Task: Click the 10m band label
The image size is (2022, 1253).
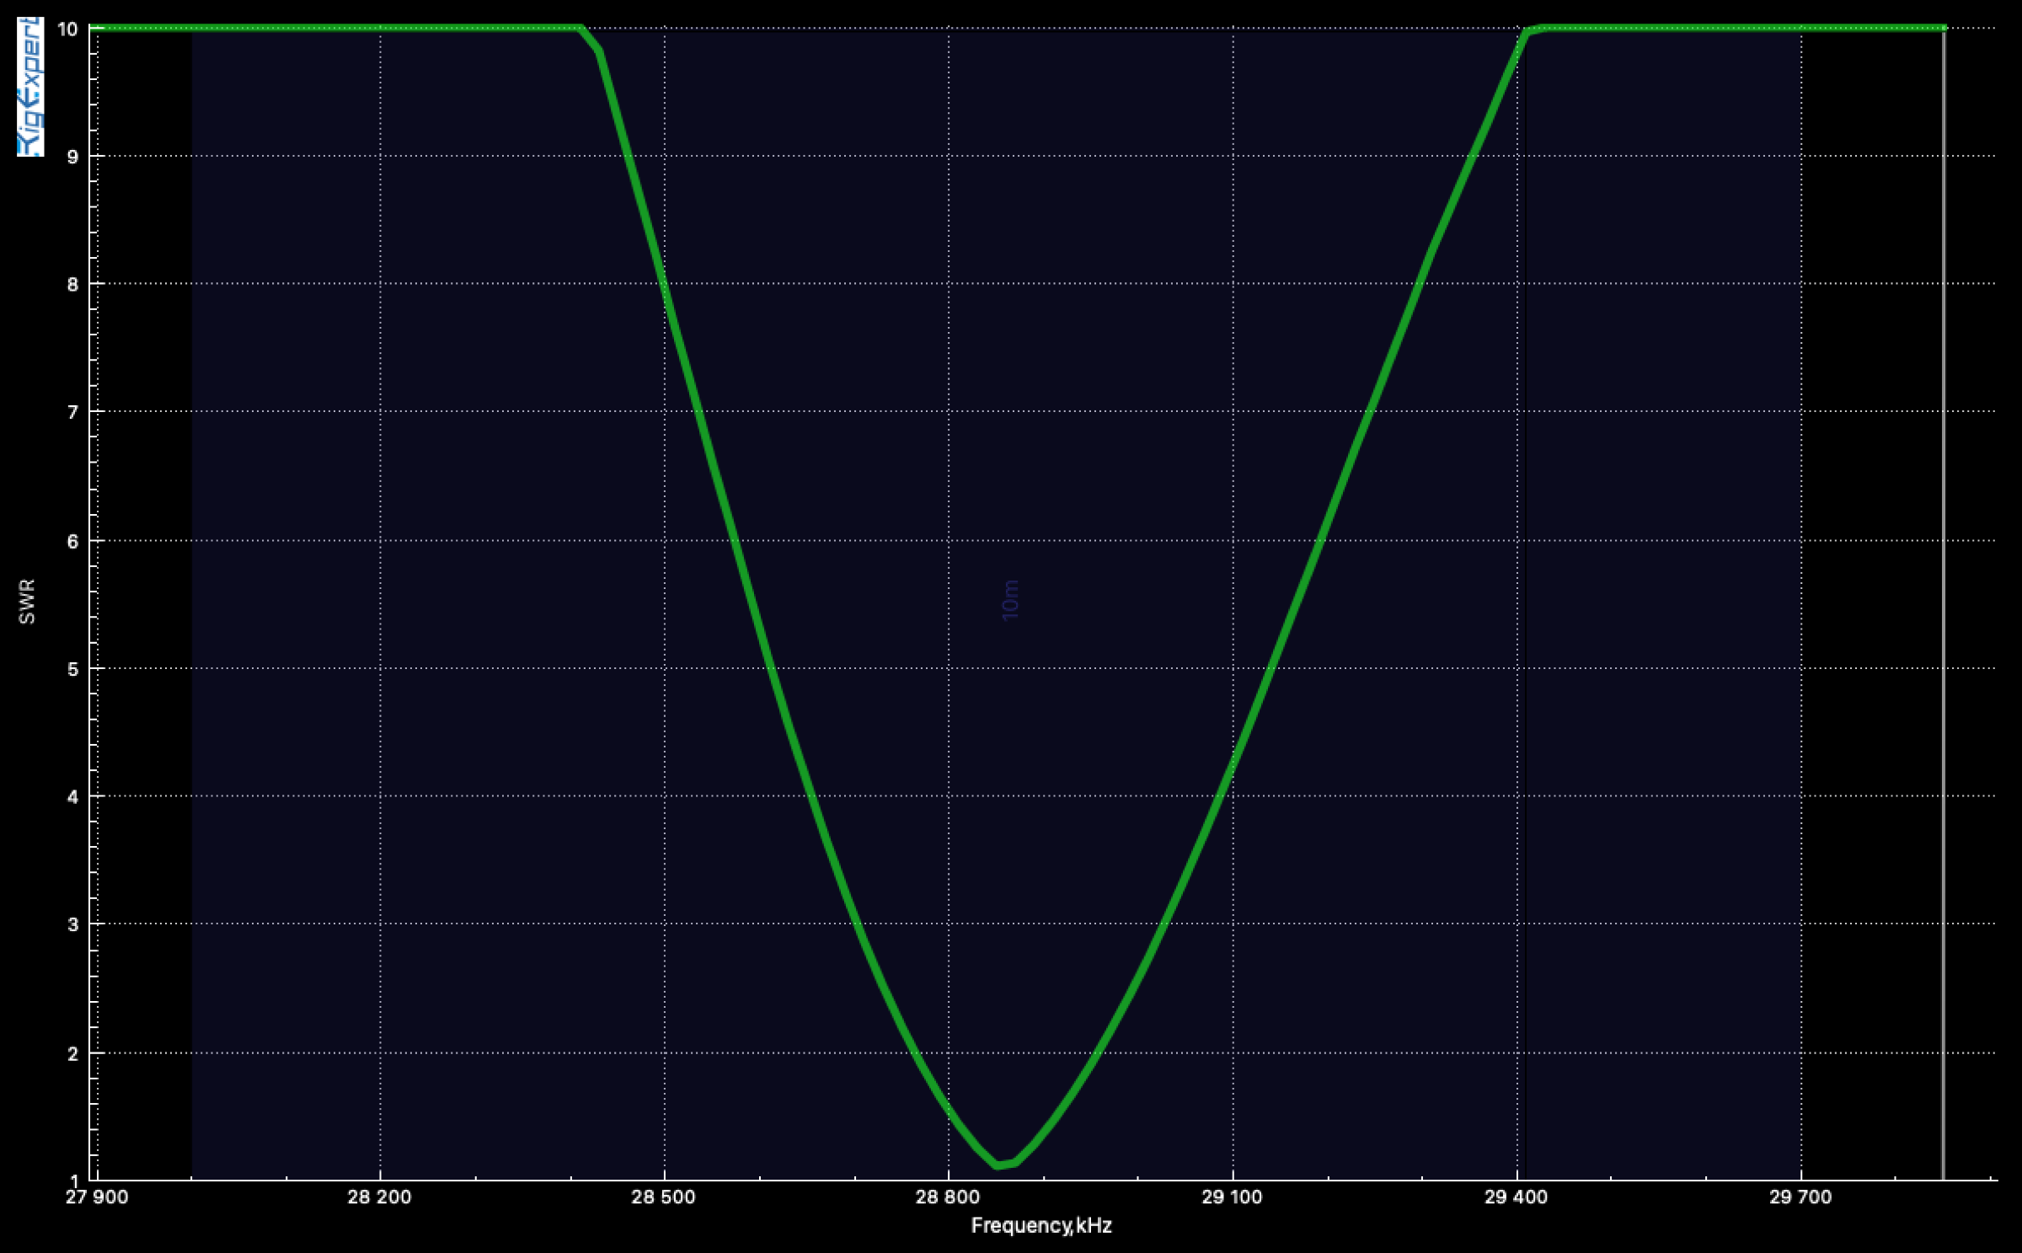Action: click(x=1010, y=600)
